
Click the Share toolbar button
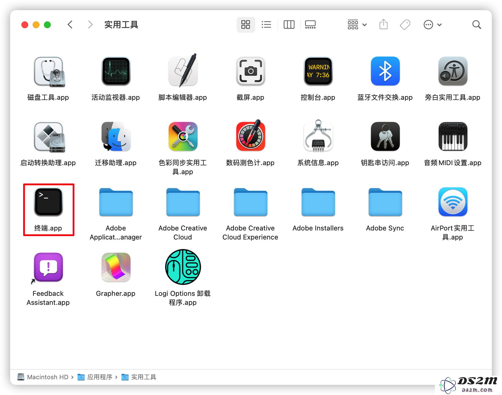383,25
